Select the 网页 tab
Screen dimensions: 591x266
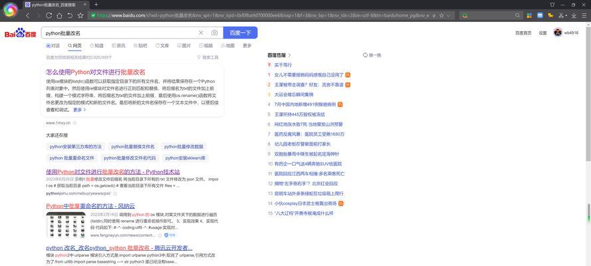(74, 46)
